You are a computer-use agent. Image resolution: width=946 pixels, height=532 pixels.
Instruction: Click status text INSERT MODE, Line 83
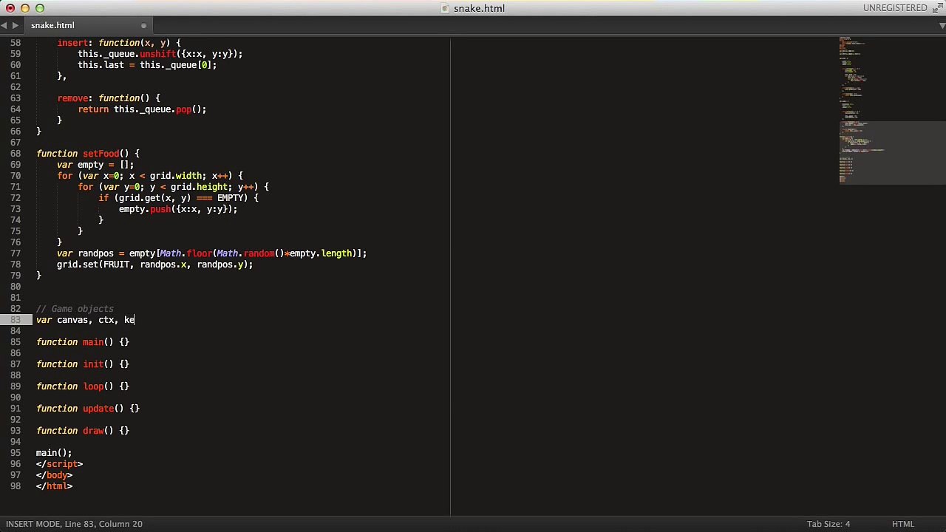(x=74, y=524)
